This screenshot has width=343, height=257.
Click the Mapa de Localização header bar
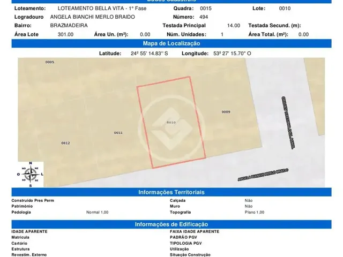[x=171, y=43]
